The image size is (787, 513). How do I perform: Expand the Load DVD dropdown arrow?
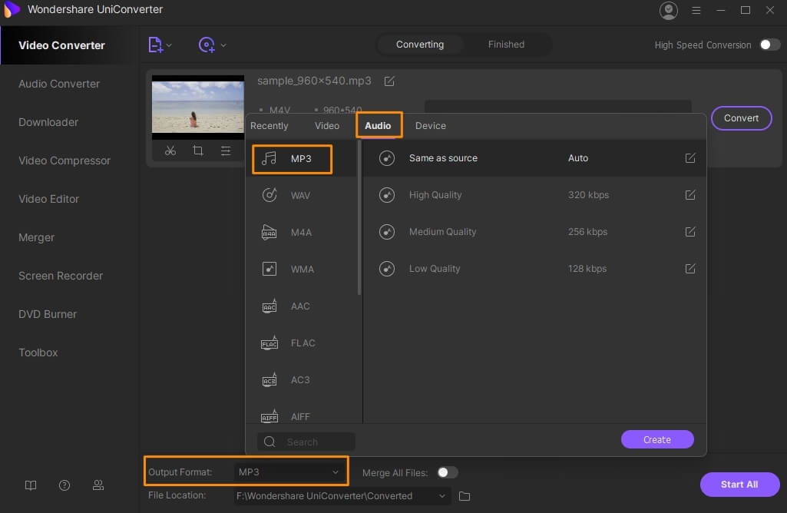coord(223,45)
